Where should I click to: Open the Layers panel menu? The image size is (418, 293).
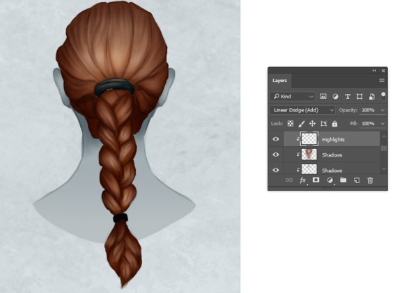(382, 81)
